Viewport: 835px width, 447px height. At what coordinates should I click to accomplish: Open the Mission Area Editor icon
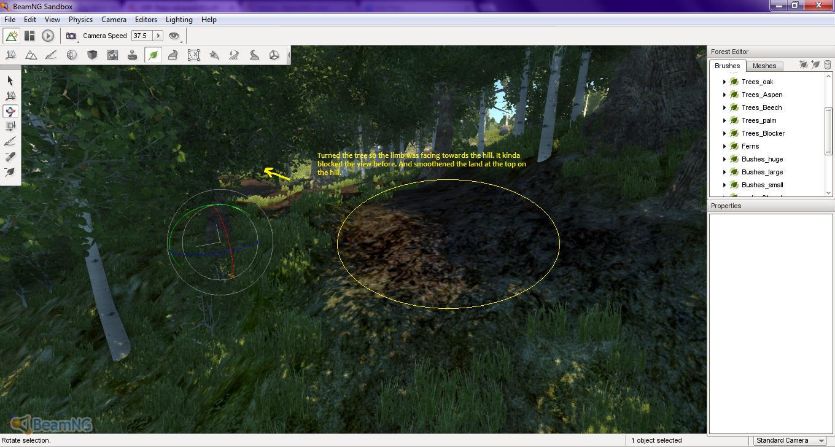[193, 55]
